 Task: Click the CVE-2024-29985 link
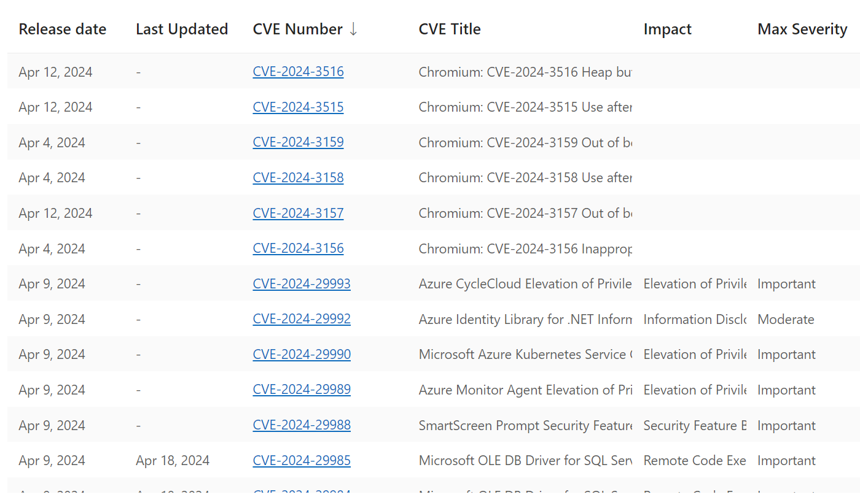[x=302, y=461]
